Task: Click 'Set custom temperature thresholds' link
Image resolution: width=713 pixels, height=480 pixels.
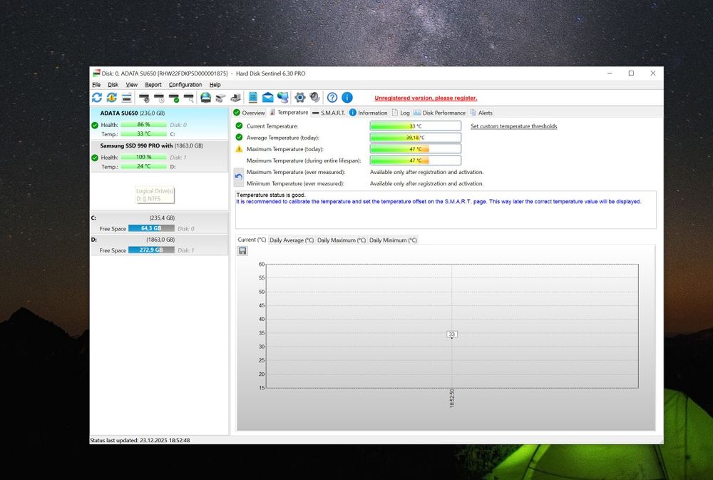Action: point(513,126)
